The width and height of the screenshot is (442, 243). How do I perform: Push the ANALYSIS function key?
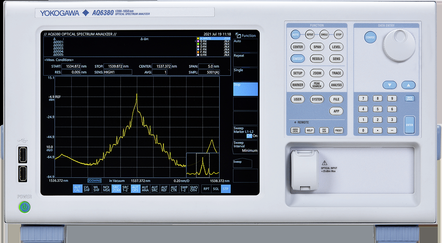point(336,85)
